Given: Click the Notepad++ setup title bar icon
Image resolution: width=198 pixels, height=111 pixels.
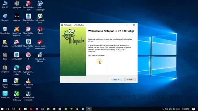Looking at the screenshot, I should (x=62, y=25).
